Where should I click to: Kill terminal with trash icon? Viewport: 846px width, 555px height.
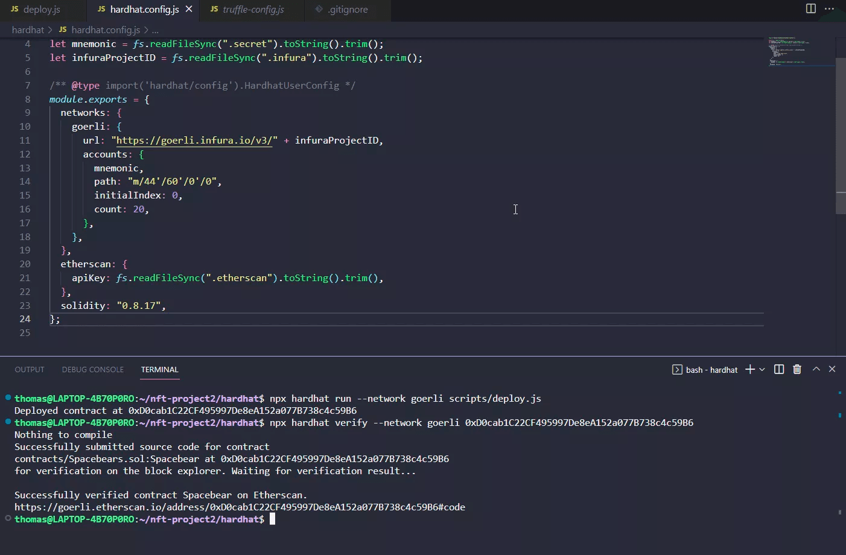tap(797, 369)
